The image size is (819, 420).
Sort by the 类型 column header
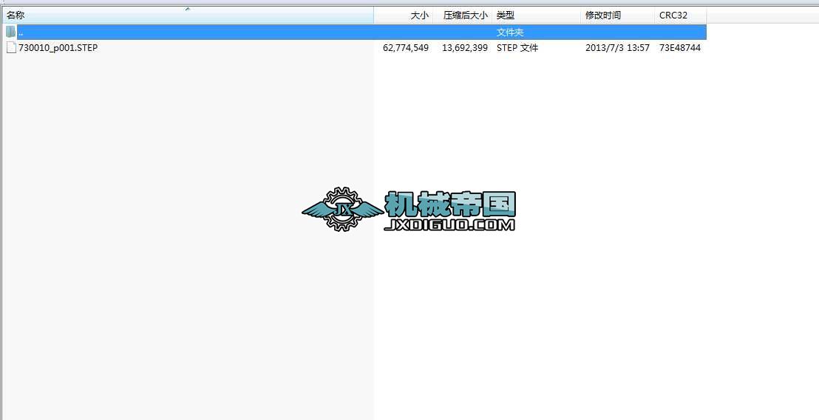537,16
